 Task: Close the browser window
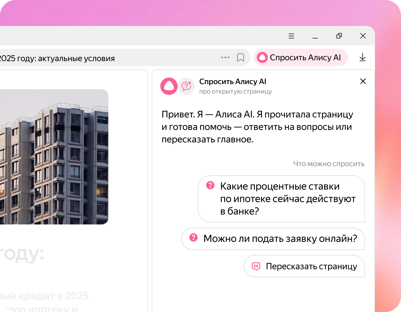[363, 36]
